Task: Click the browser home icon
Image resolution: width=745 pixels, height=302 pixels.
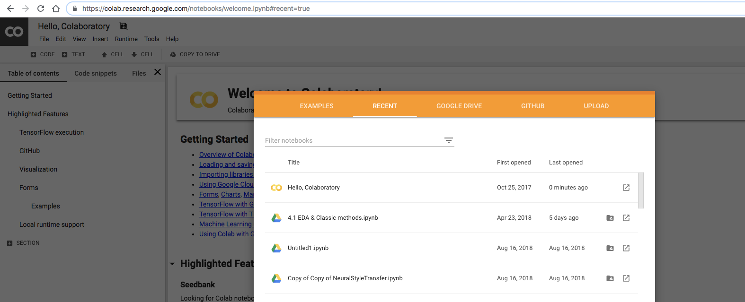Action: tap(56, 9)
